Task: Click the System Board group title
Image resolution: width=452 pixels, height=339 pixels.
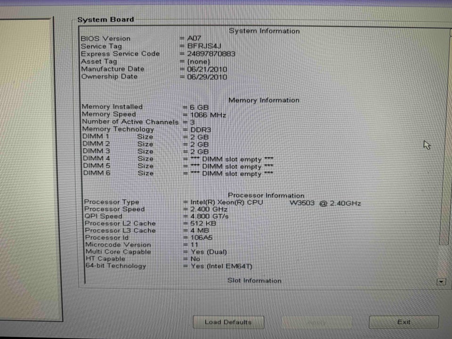Action: point(105,20)
